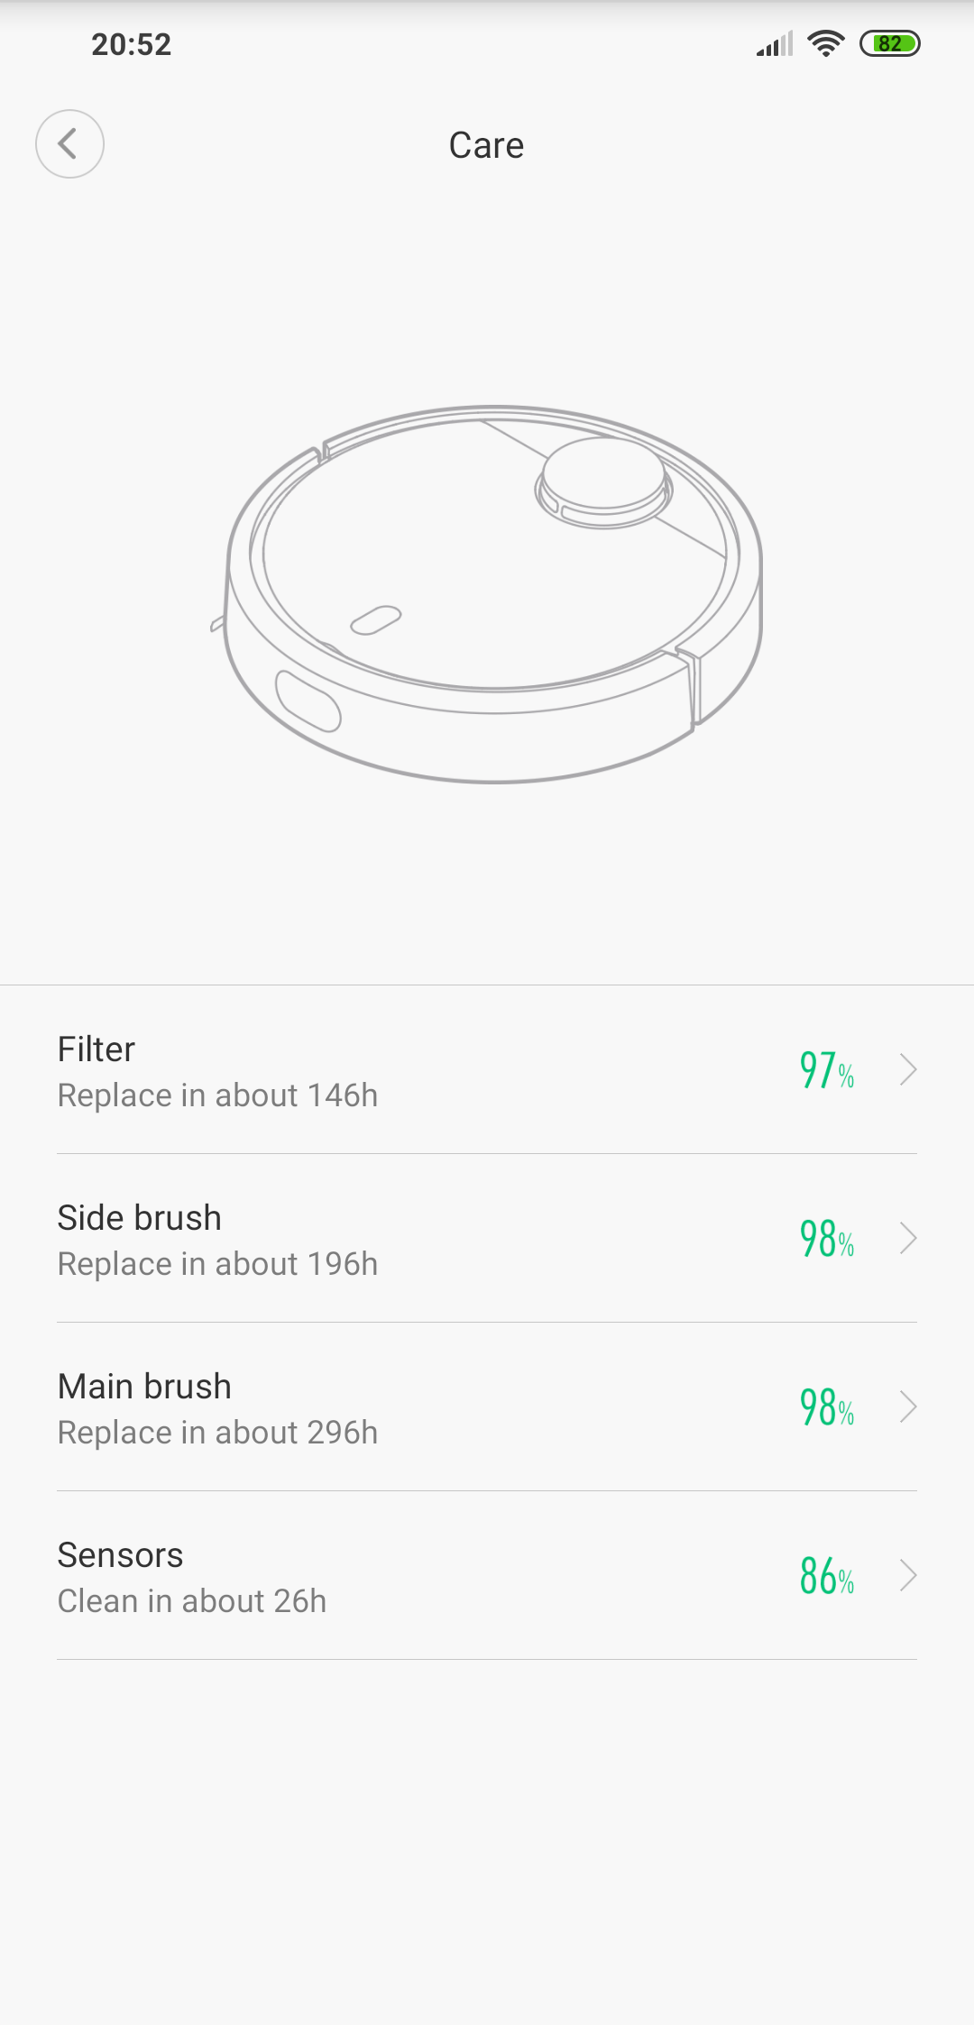The width and height of the screenshot is (974, 2025).
Task: Expand Side brush details via chevron
Action: pos(908,1239)
